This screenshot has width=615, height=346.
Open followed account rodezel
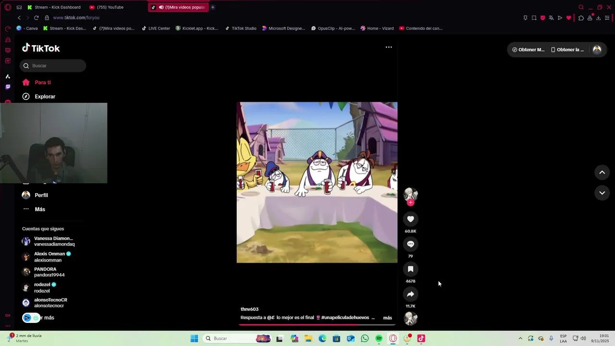click(39, 287)
